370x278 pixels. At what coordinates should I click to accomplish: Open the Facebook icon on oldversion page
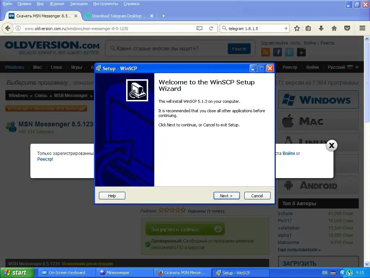pos(277,52)
